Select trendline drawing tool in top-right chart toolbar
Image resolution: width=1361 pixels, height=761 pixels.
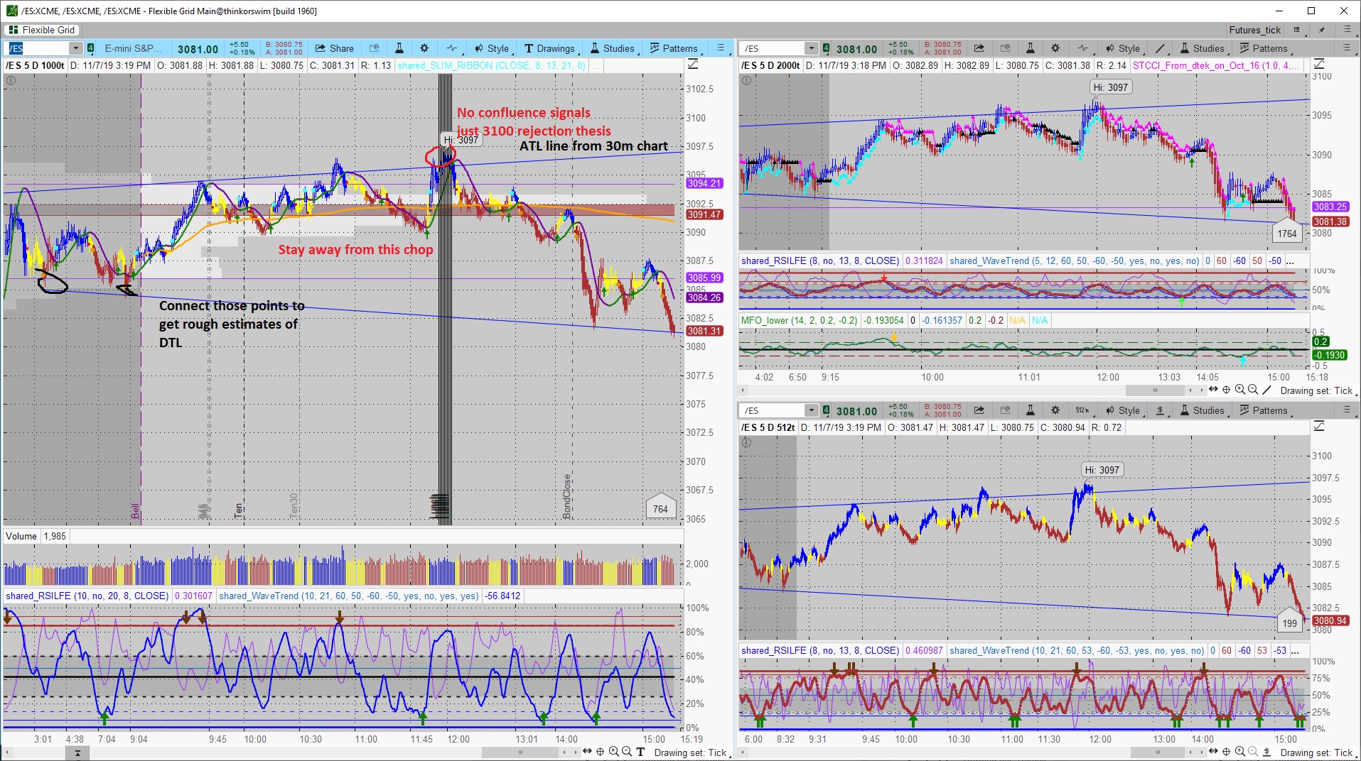tap(1160, 48)
